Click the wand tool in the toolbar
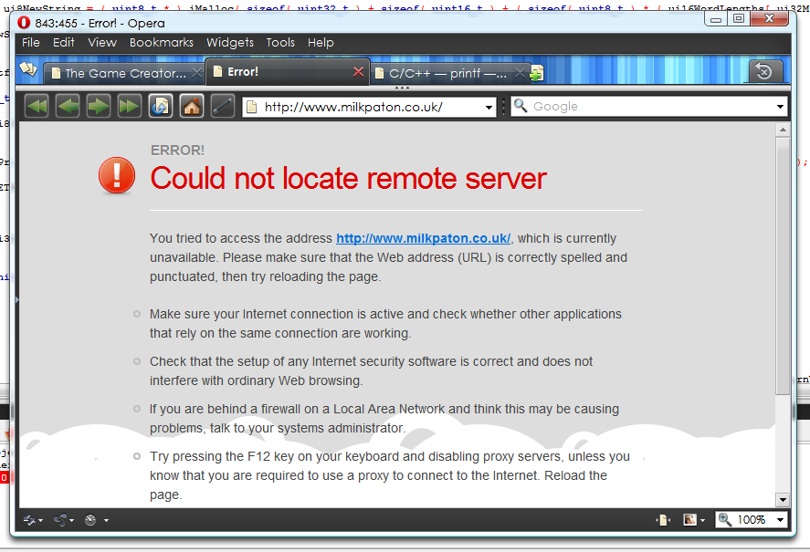Viewport: 810px width, 552px height. pyautogui.click(x=223, y=107)
